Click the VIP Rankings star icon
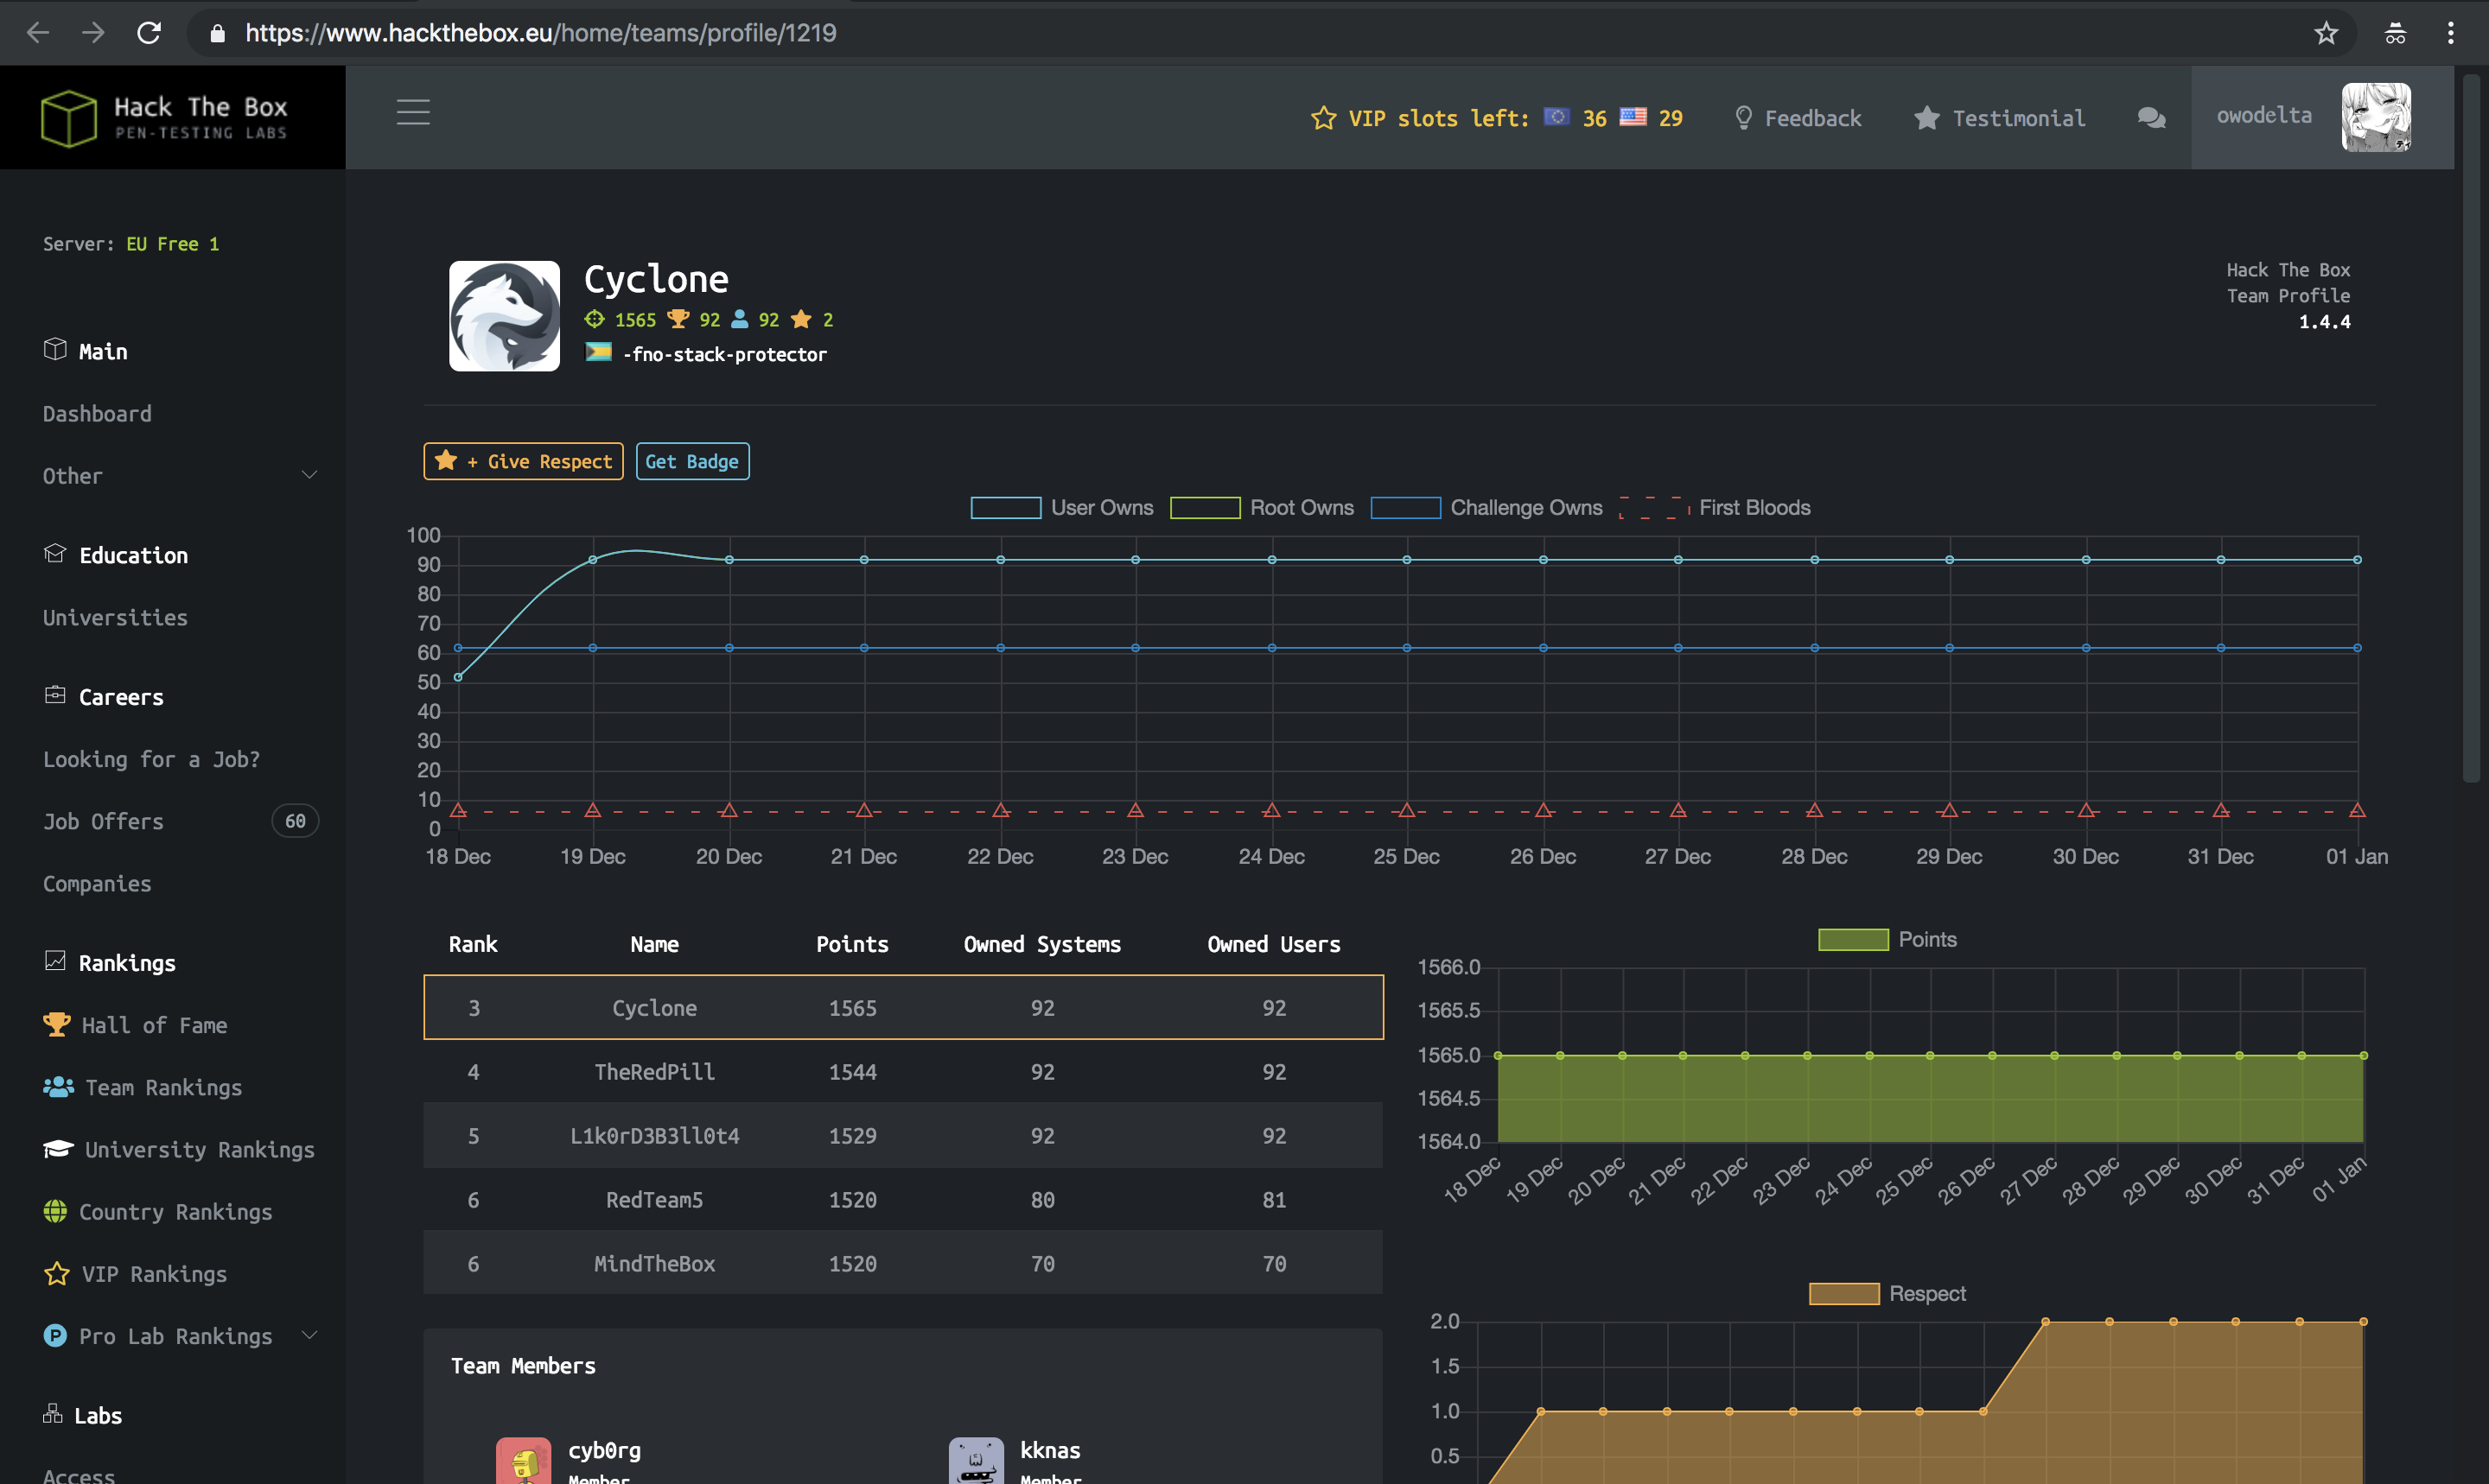 [x=57, y=1273]
